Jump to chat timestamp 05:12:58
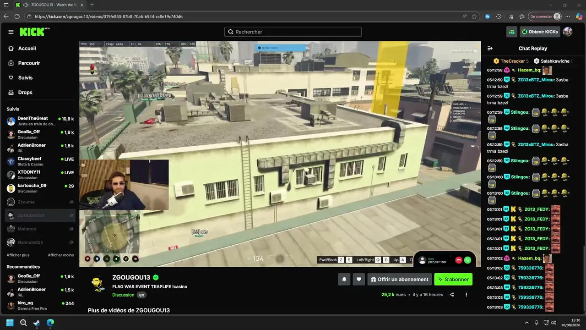 (x=494, y=70)
